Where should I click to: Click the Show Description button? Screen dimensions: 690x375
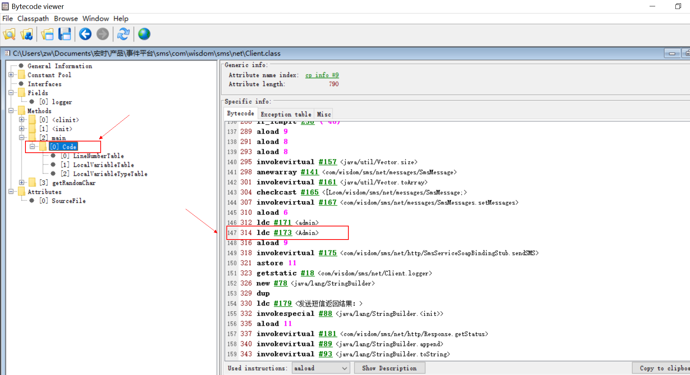389,368
